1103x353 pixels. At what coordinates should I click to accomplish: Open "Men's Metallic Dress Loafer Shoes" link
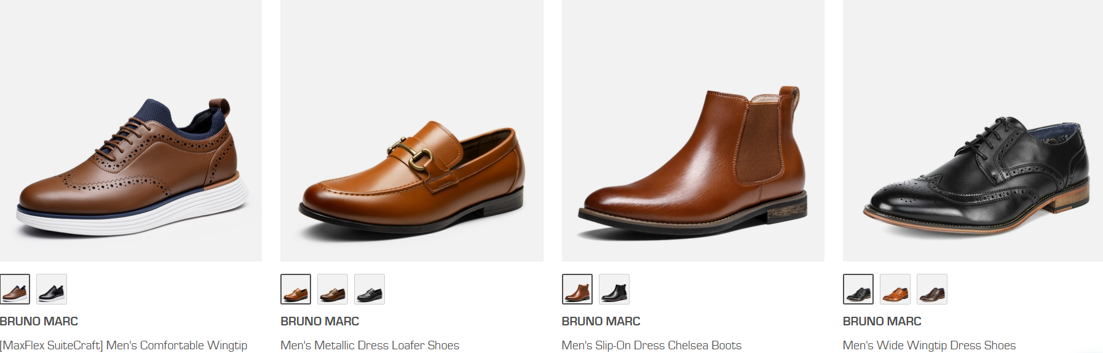tap(370, 345)
